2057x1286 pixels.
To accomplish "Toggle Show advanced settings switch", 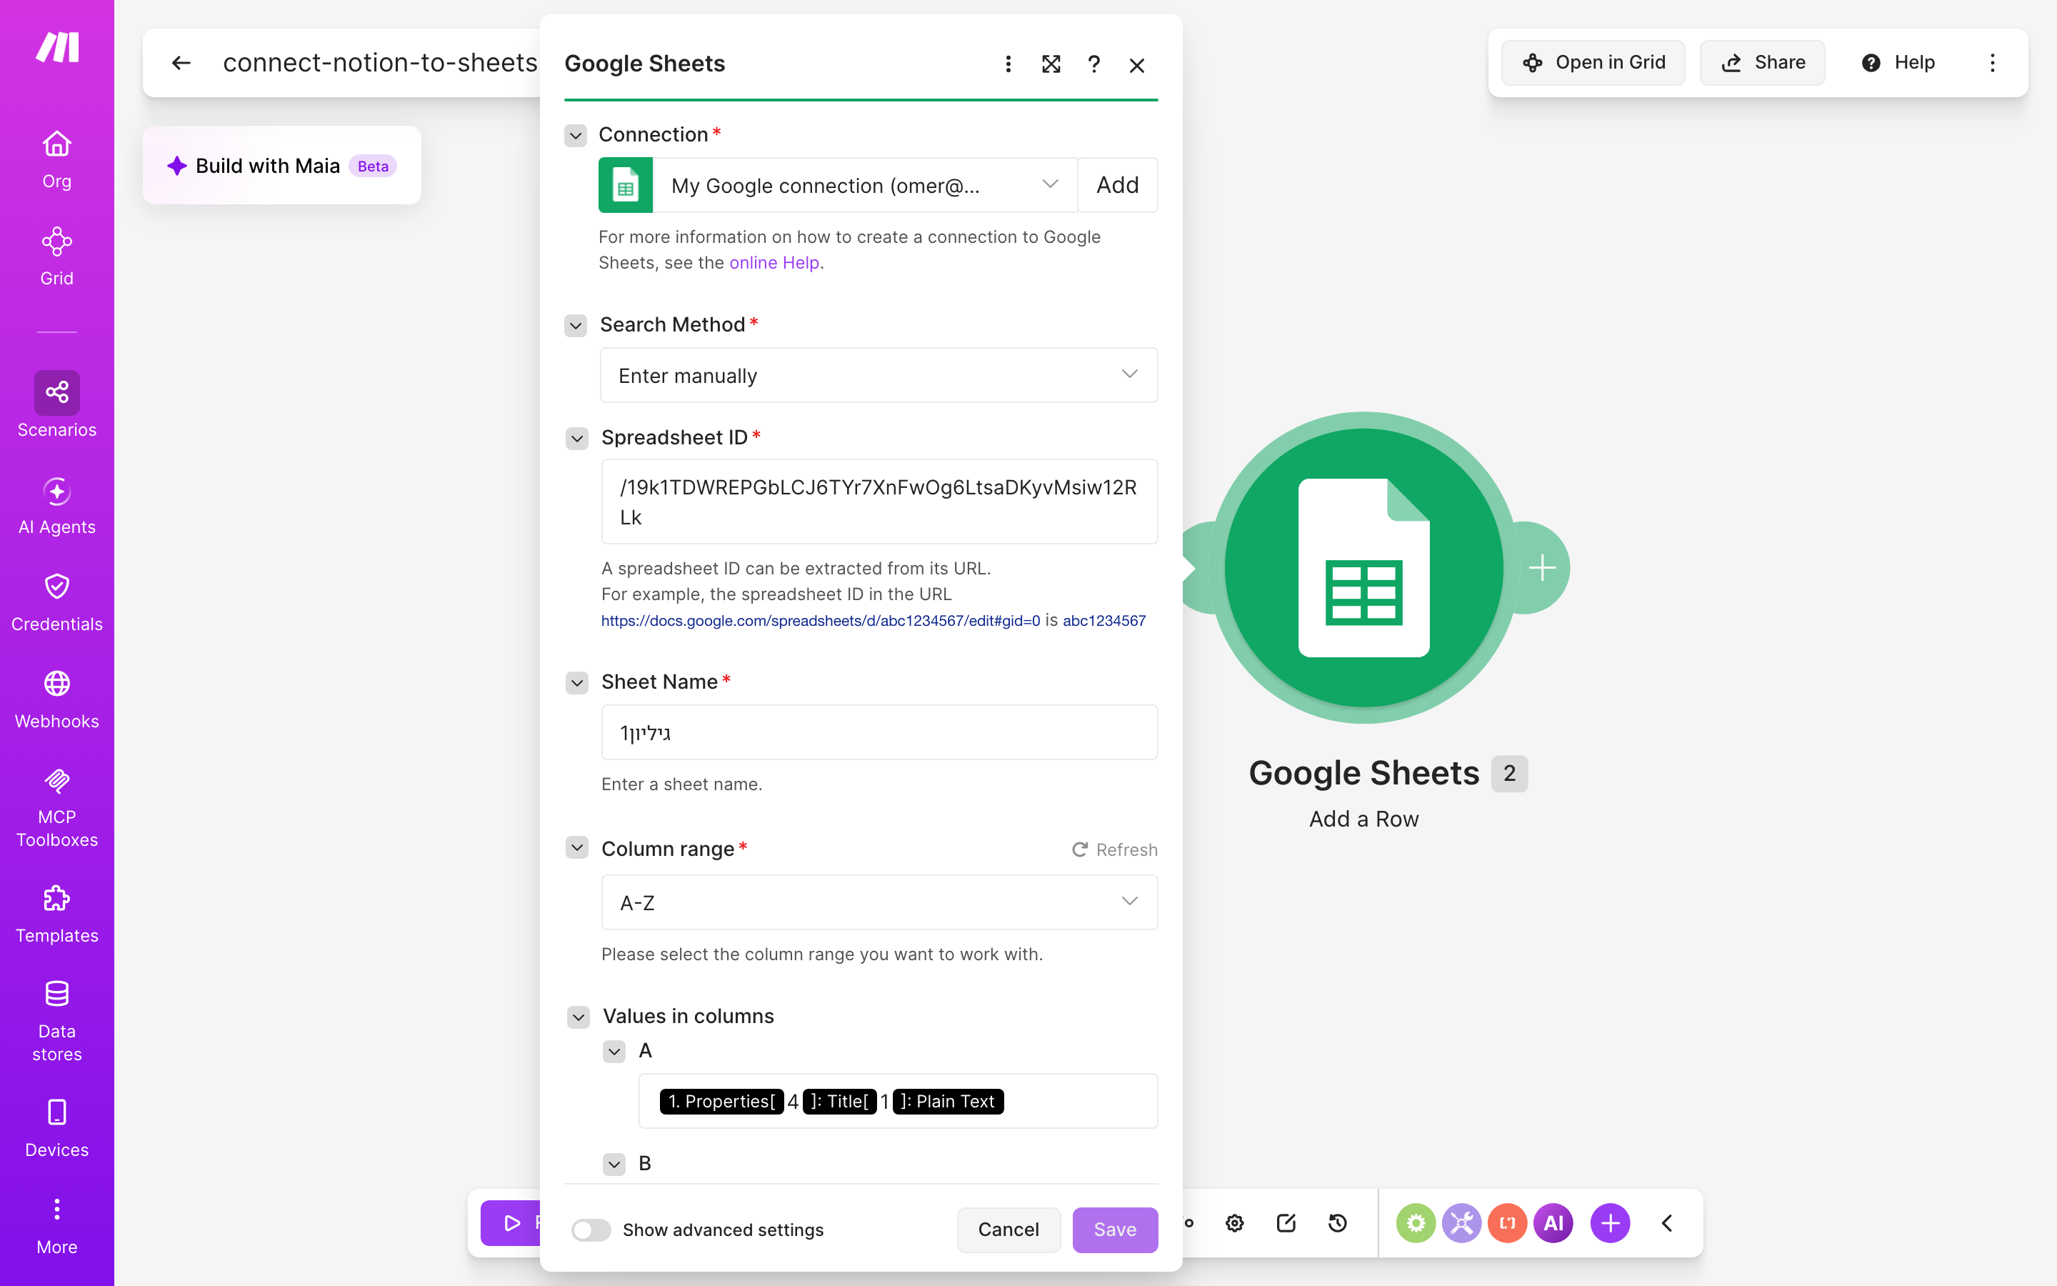I will click(591, 1230).
